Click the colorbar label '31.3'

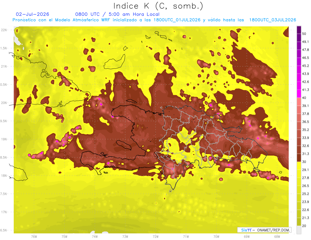point(305,154)
